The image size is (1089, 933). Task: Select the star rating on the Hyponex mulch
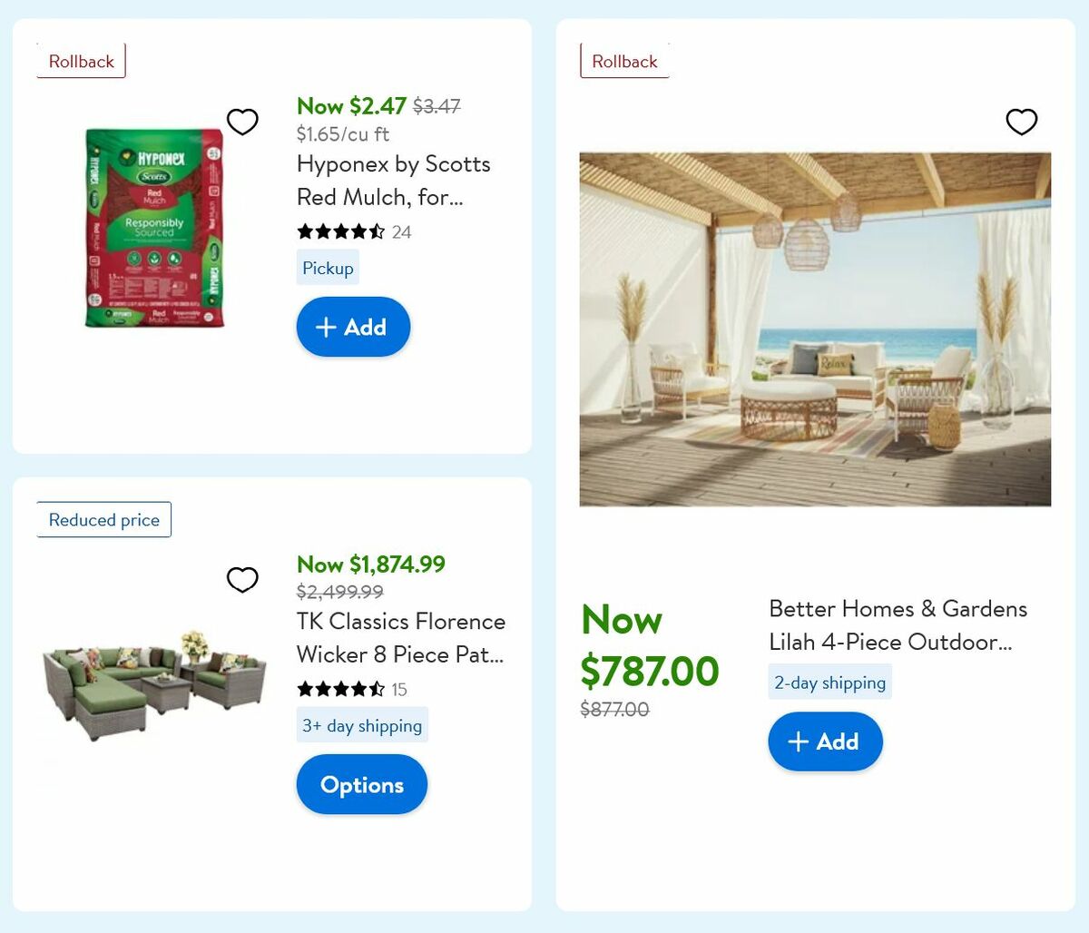click(x=340, y=231)
